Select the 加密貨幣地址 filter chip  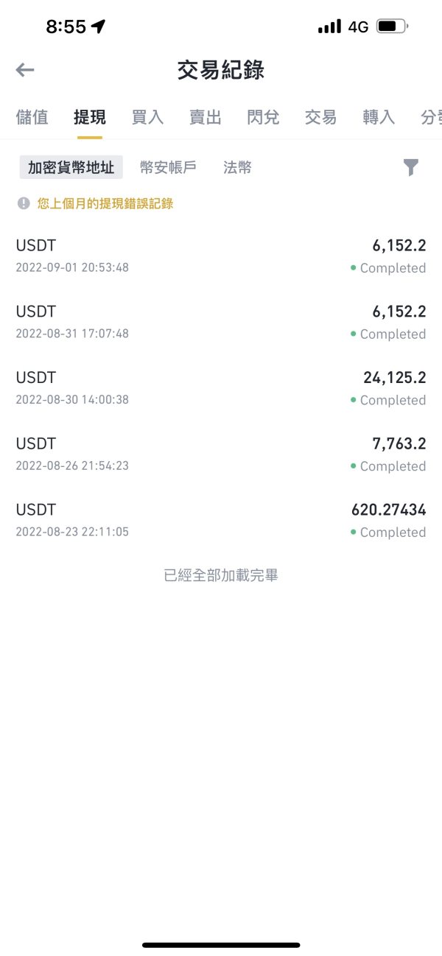point(71,168)
